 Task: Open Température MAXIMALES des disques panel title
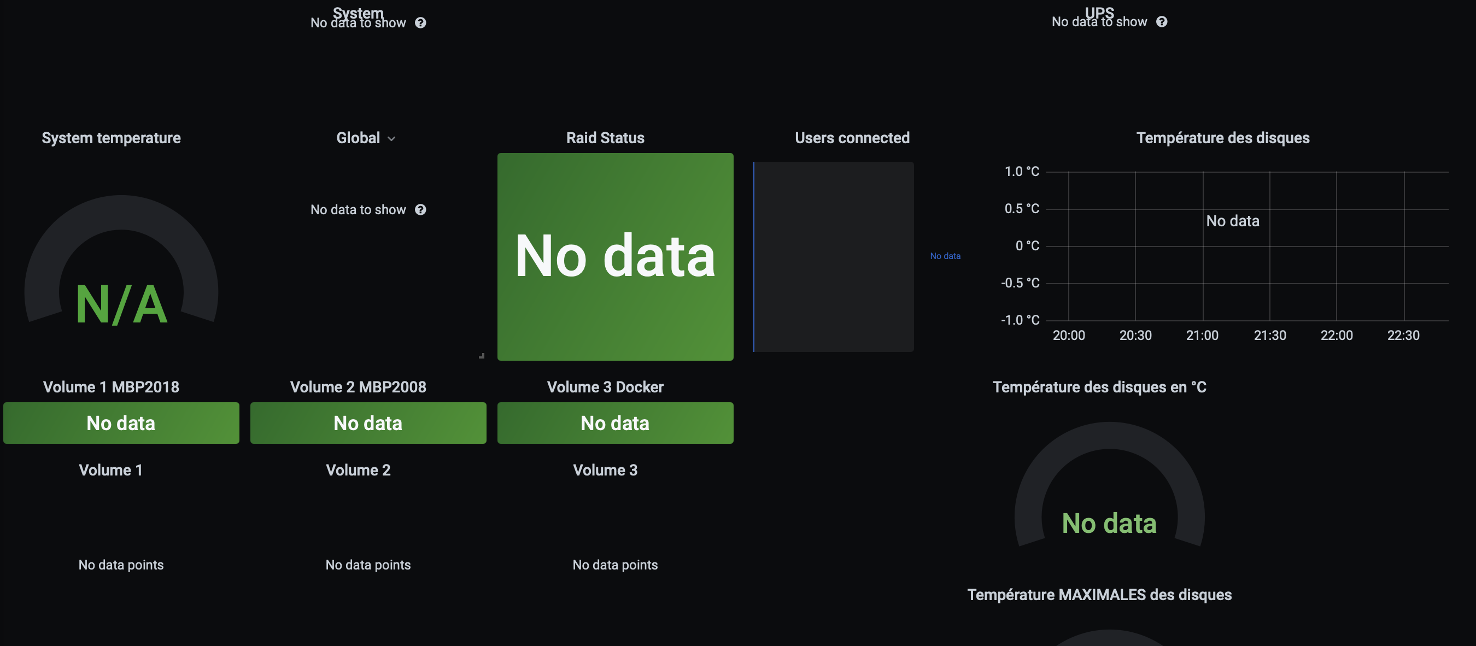1099,595
